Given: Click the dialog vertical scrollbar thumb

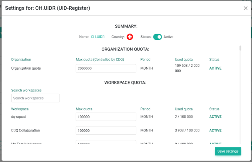Looking at the screenshot, I should [x=240, y=48].
